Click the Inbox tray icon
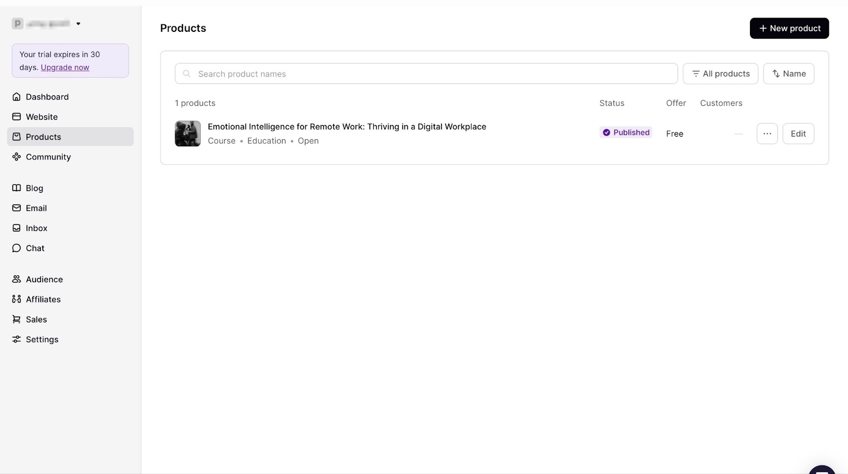The height and width of the screenshot is (474, 848). pos(16,228)
